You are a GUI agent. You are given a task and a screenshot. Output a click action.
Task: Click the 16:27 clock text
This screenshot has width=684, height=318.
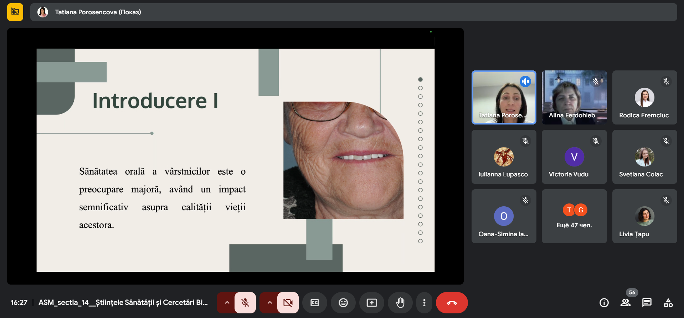pyautogui.click(x=19, y=303)
